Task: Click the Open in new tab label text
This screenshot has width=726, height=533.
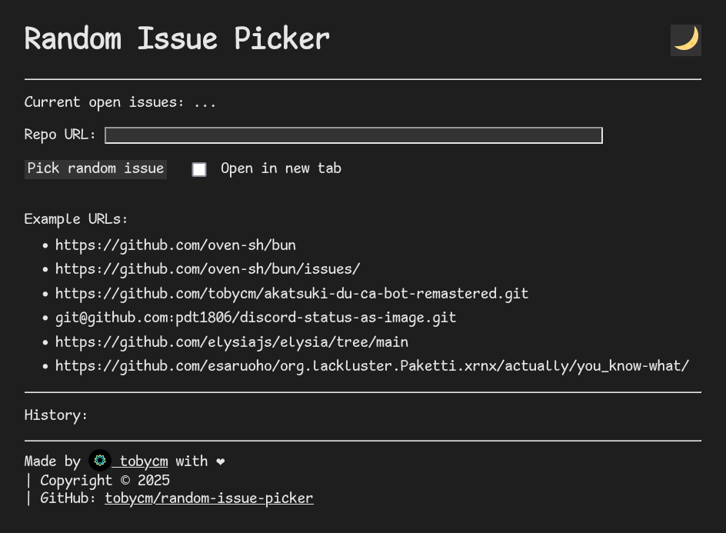Action: tap(281, 168)
